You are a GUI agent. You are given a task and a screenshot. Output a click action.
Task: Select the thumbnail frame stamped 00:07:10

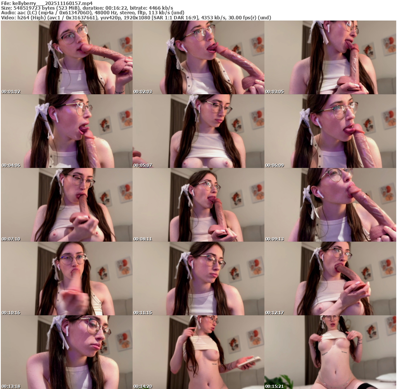[x=67, y=205]
